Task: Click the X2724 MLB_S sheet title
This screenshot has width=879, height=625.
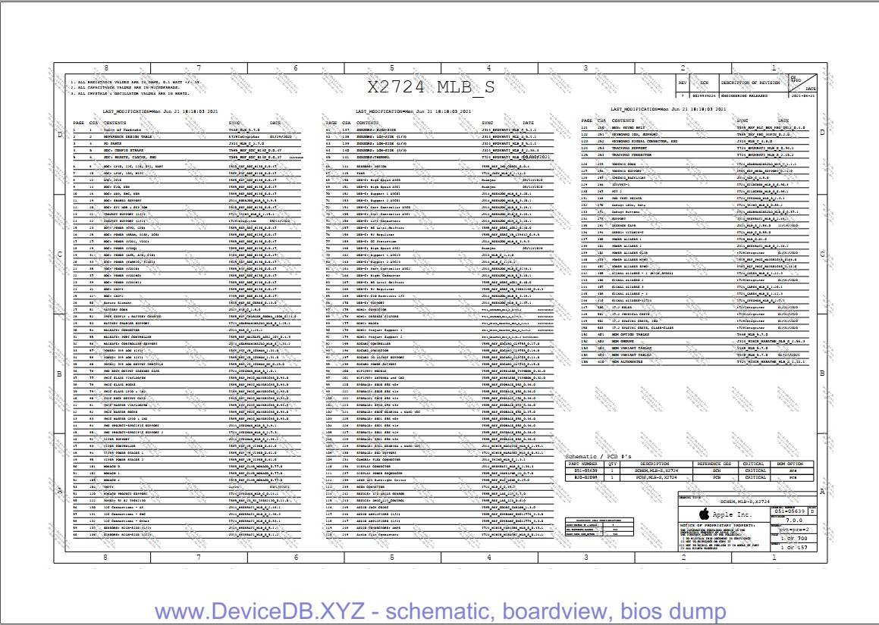Action: tap(430, 86)
